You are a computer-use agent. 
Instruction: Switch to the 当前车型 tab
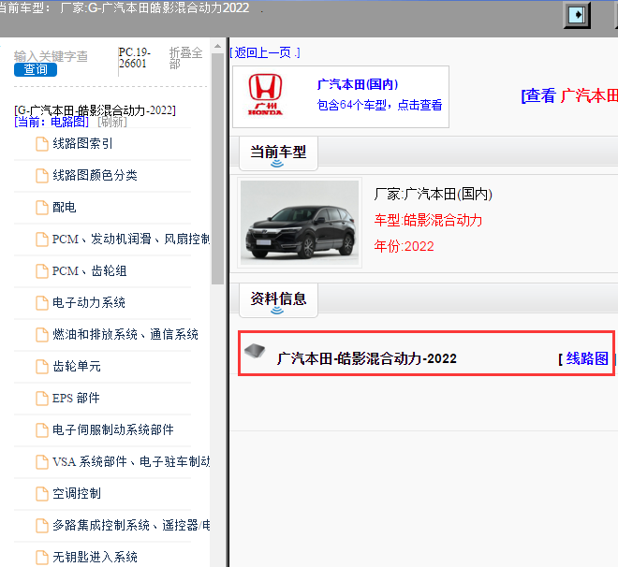(x=278, y=153)
